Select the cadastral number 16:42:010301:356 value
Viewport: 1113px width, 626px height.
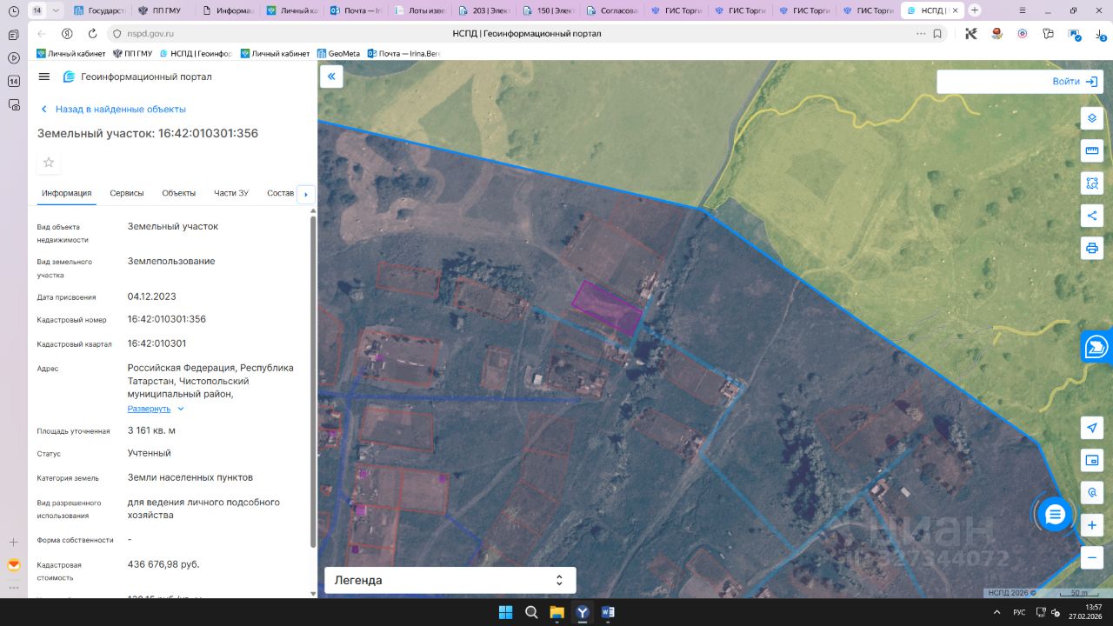(x=167, y=319)
